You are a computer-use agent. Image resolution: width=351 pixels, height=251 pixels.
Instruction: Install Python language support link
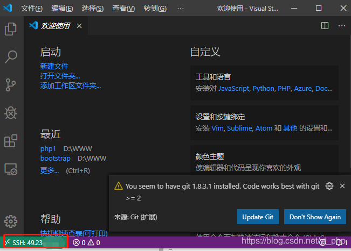pyautogui.click(x=264, y=89)
